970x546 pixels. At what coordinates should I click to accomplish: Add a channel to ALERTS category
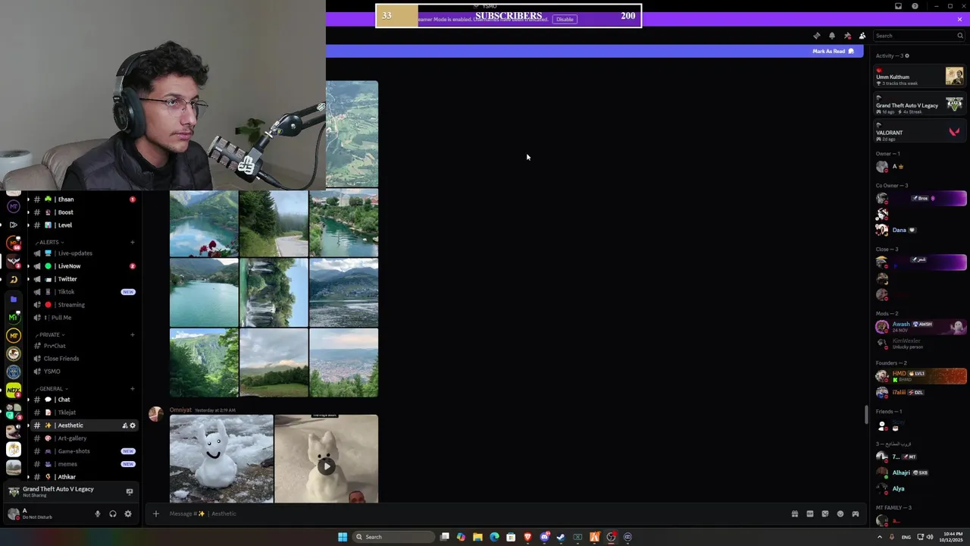point(132,243)
